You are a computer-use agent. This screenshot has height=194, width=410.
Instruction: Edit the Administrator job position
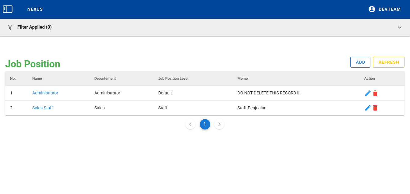pos(368,93)
